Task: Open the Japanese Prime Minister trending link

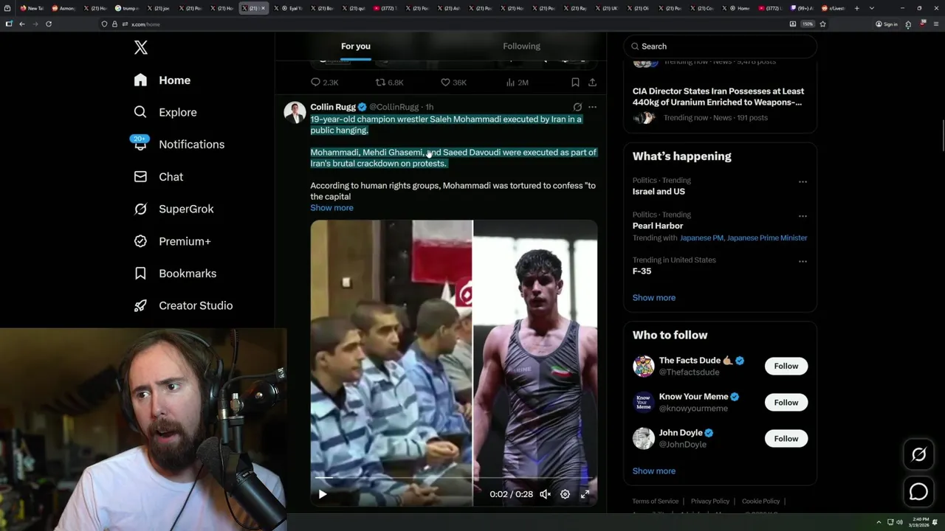Action: (767, 238)
